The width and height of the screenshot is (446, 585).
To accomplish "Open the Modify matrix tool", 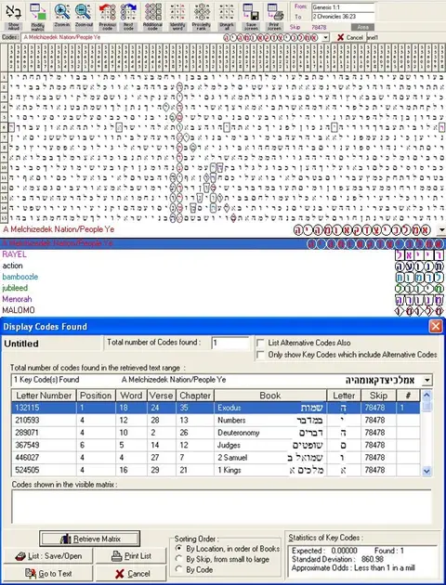I will tap(37, 16).
